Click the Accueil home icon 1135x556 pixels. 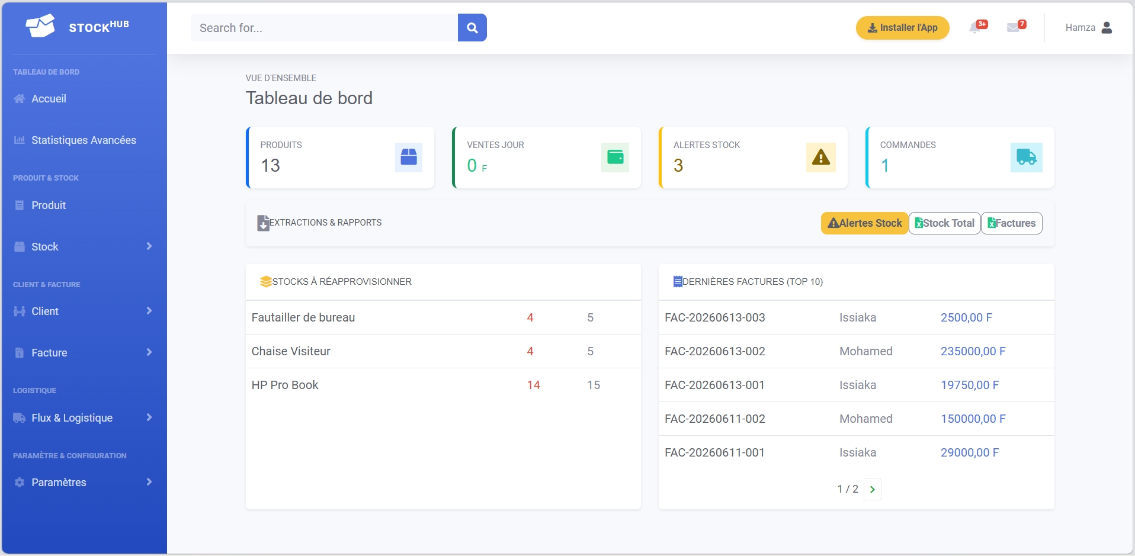pyautogui.click(x=20, y=99)
